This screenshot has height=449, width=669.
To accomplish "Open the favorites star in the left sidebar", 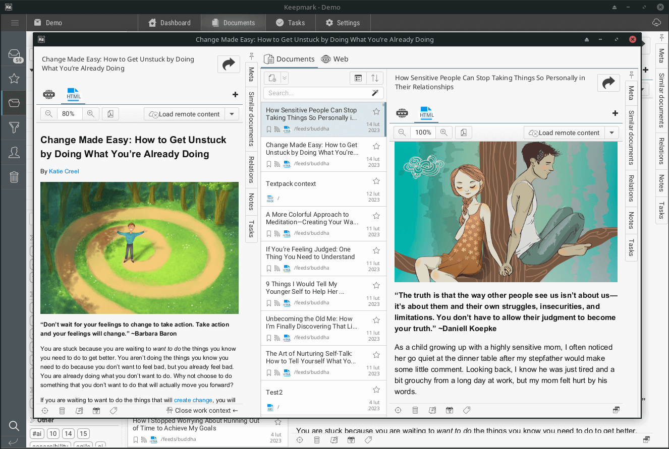I will click(x=14, y=79).
